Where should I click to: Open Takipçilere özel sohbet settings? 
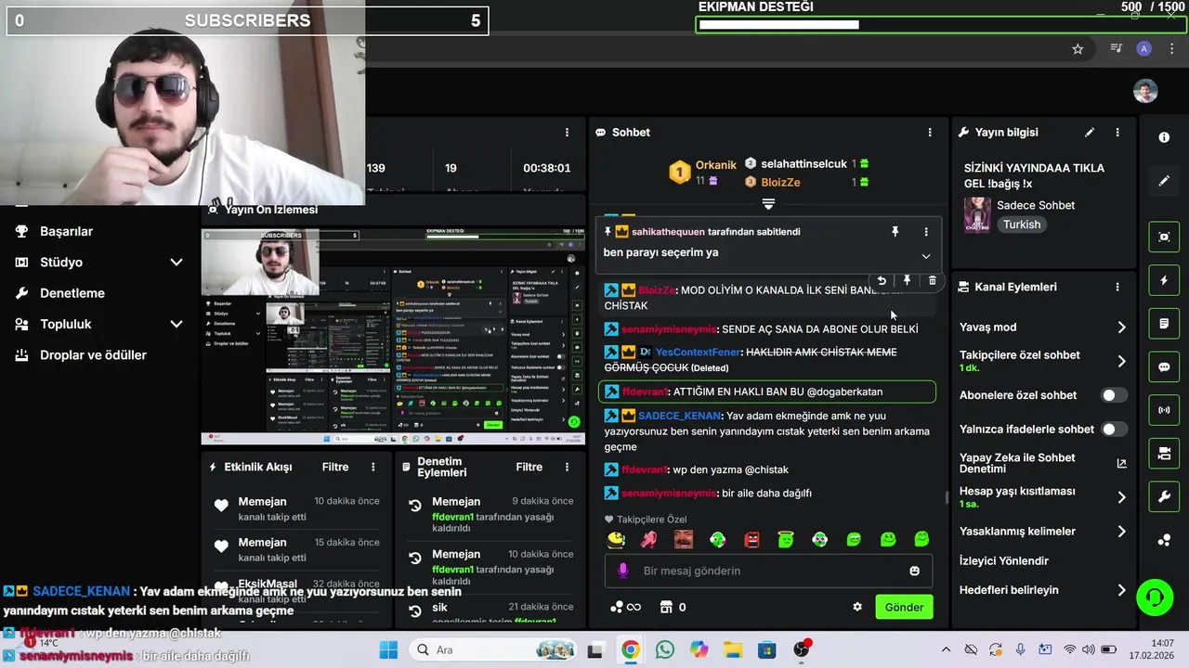pyautogui.click(x=1042, y=361)
